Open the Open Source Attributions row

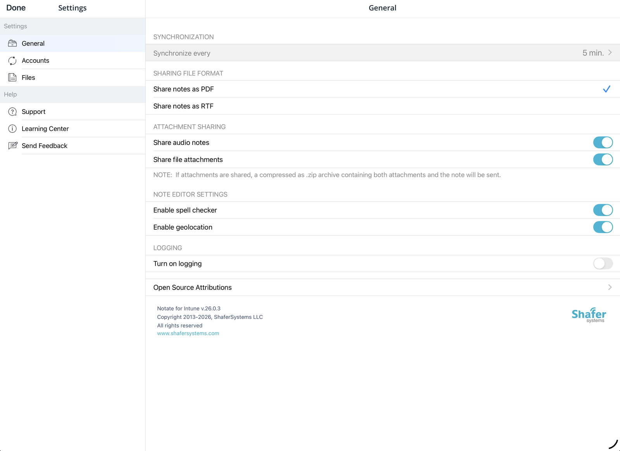pos(382,287)
